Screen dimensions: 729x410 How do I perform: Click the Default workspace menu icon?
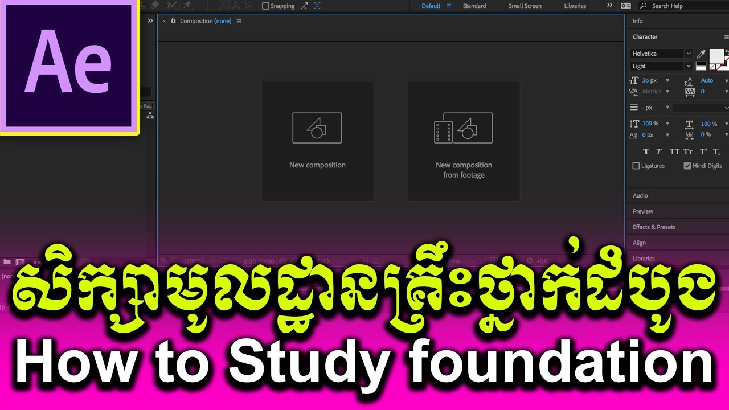[x=449, y=6]
